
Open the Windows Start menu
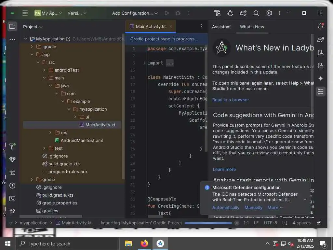(x=8, y=243)
